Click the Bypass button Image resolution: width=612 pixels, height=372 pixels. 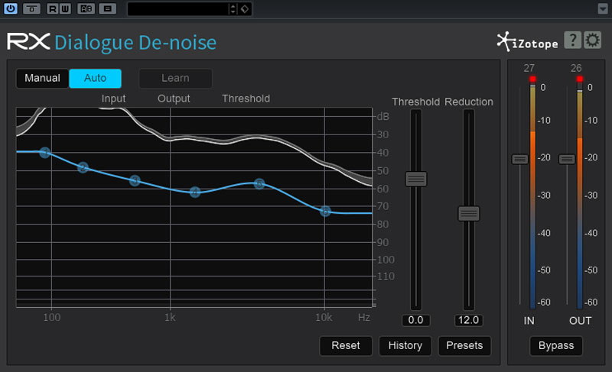[556, 346]
